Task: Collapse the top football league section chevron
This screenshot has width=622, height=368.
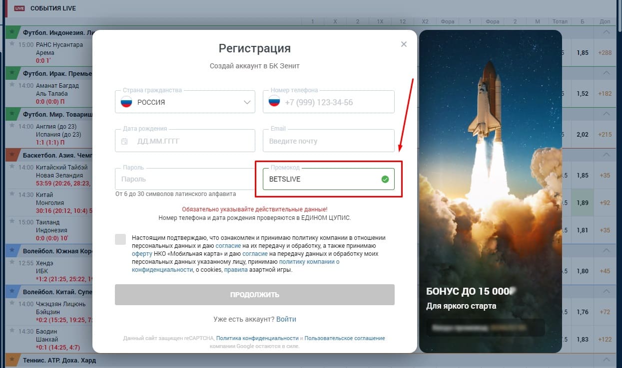Action: [607, 32]
